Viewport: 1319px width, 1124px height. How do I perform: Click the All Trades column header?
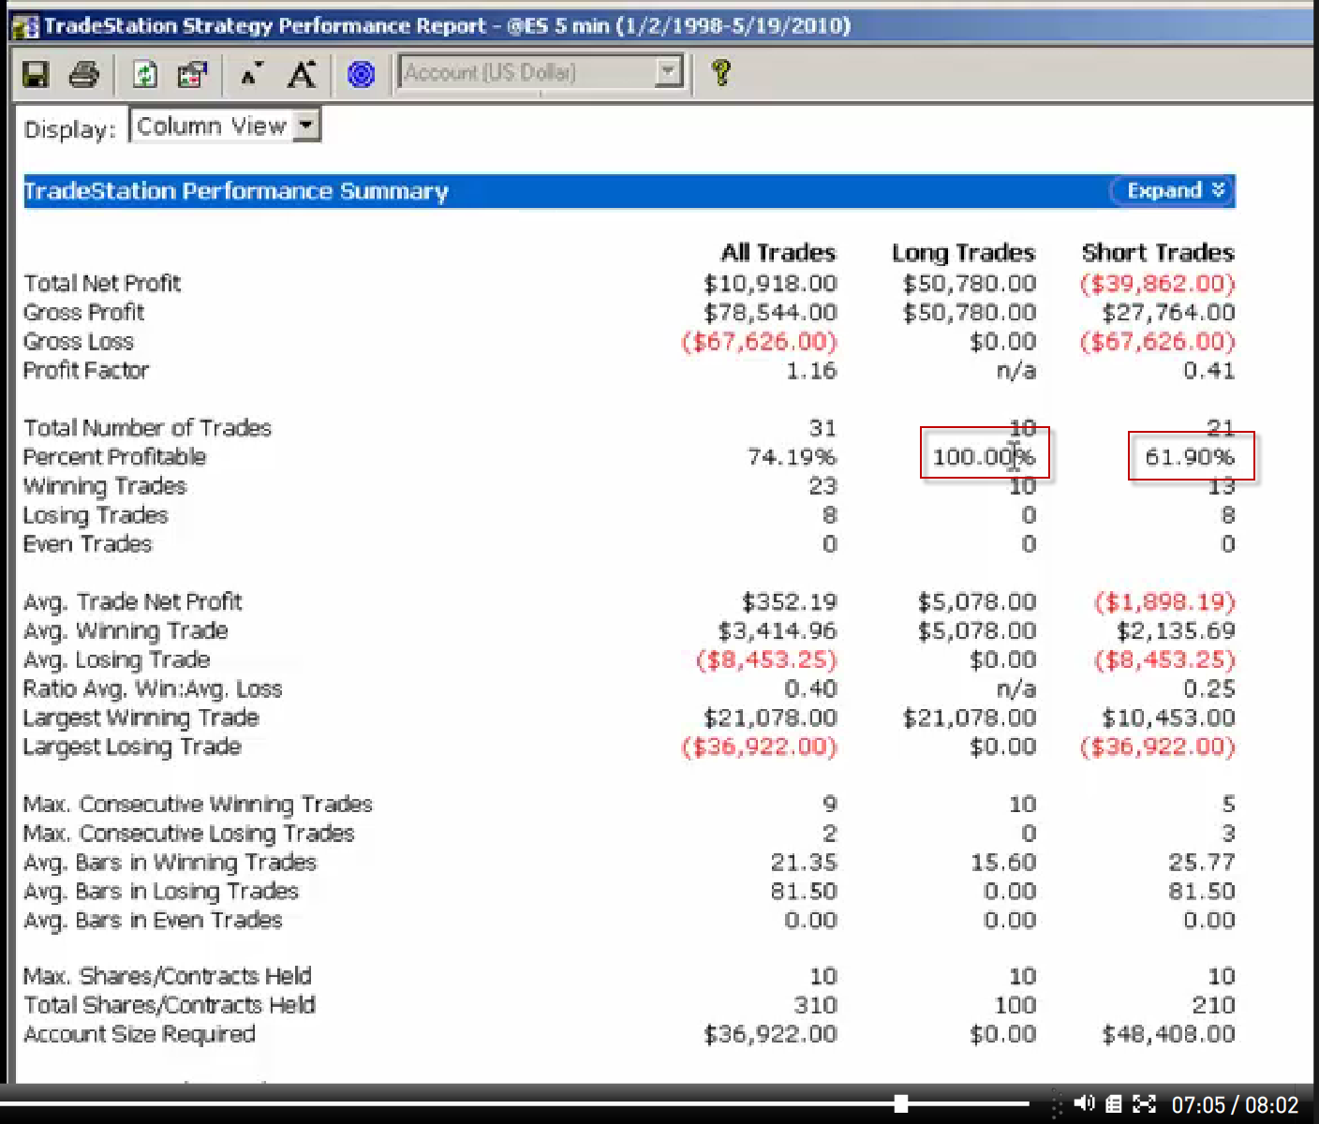(x=778, y=253)
